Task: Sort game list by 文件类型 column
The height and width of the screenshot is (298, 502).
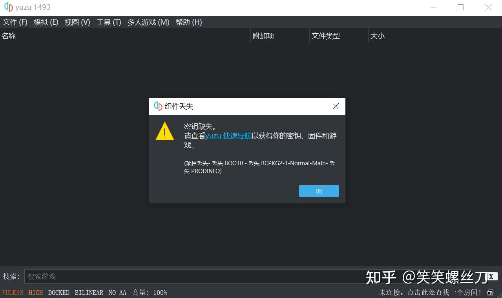Action: click(x=339, y=36)
